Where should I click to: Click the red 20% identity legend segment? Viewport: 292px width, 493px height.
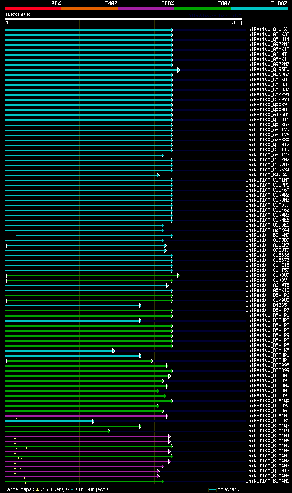(33, 8)
